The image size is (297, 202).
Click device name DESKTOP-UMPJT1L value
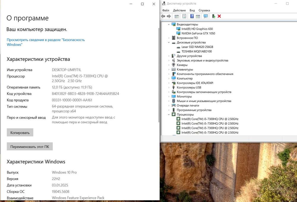(x=67, y=70)
